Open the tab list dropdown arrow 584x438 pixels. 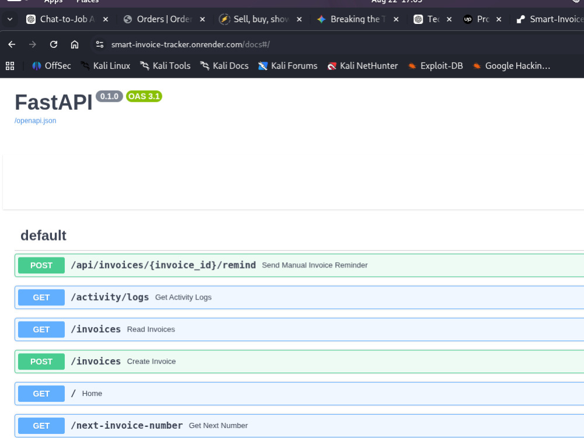point(10,19)
